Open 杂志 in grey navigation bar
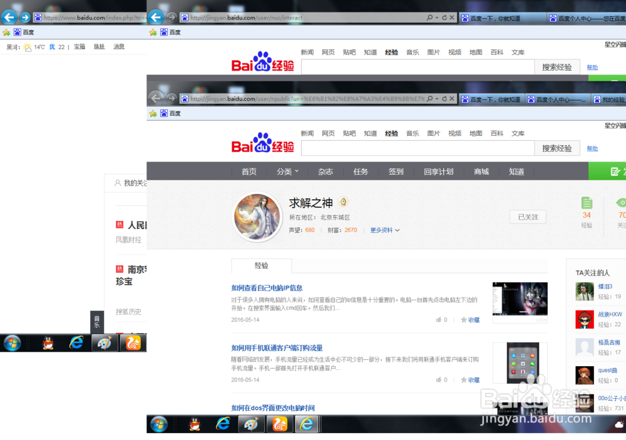The width and height of the screenshot is (626, 440). (x=326, y=171)
